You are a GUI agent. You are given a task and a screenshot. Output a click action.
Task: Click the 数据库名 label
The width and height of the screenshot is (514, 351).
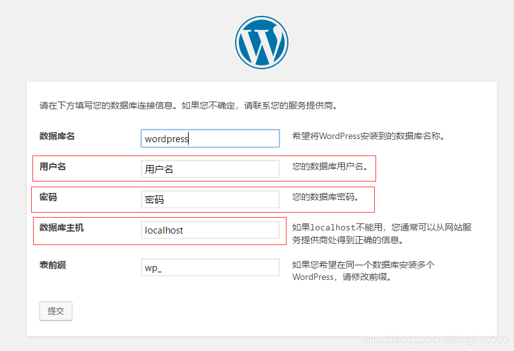point(57,136)
